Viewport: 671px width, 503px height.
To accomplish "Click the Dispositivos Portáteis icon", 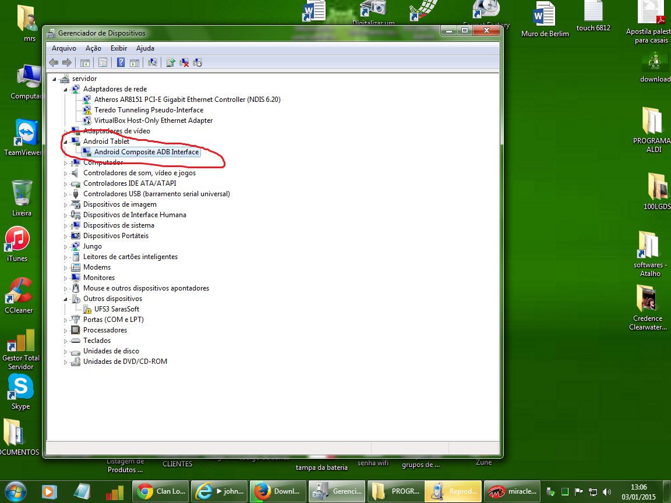I will tap(76, 236).
